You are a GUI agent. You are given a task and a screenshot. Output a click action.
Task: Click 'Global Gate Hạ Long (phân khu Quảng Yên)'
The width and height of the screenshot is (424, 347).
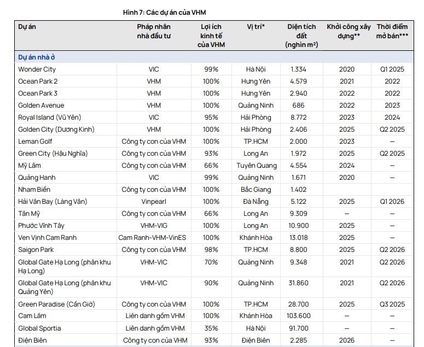pyautogui.click(x=65, y=287)
